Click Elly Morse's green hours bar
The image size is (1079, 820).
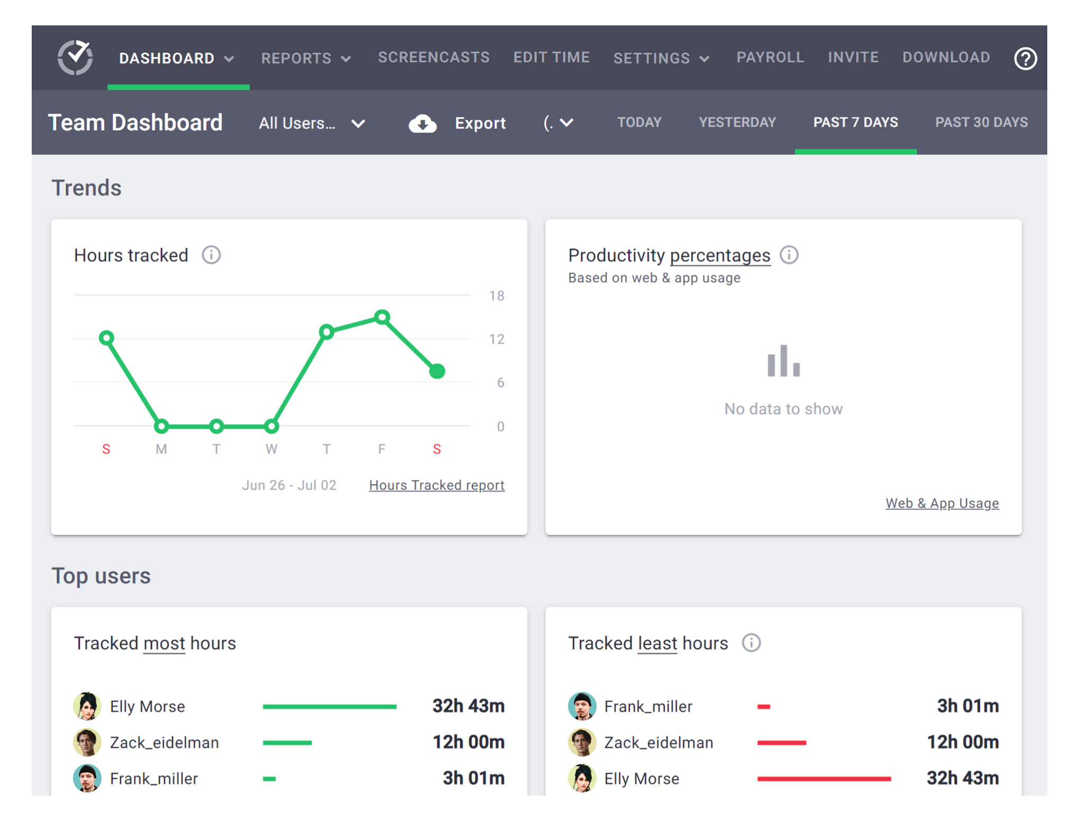click(x=330, y=706)
